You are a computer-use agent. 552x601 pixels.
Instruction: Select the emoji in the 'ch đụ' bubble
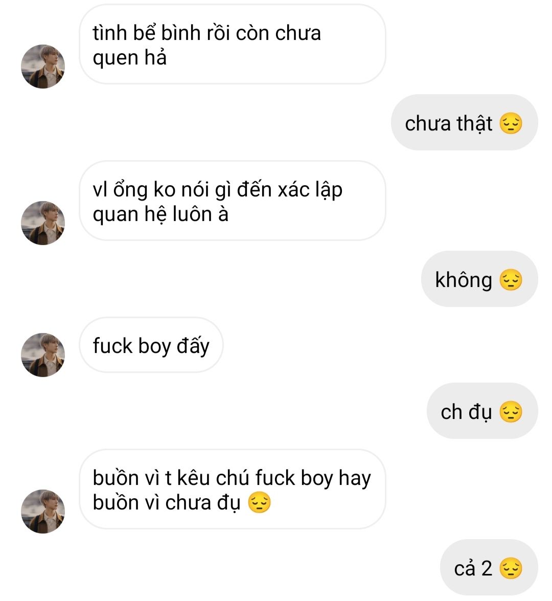511,412
